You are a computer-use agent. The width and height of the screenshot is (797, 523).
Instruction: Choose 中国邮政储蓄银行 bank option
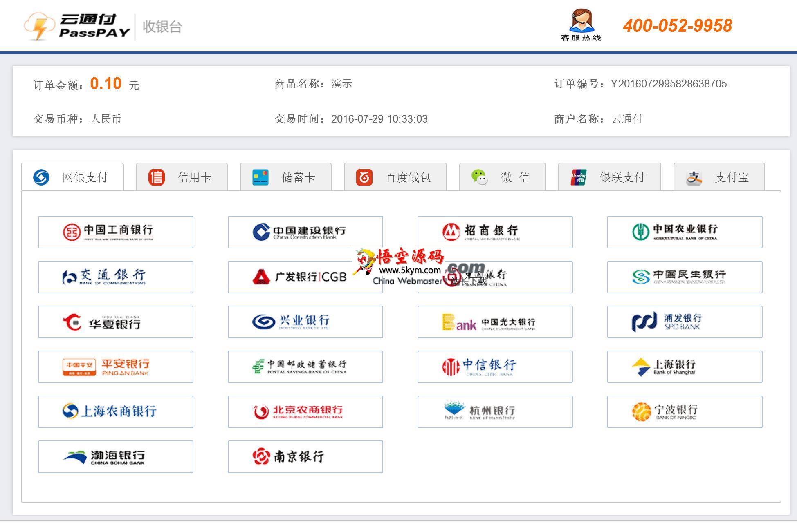coord(305,367)
